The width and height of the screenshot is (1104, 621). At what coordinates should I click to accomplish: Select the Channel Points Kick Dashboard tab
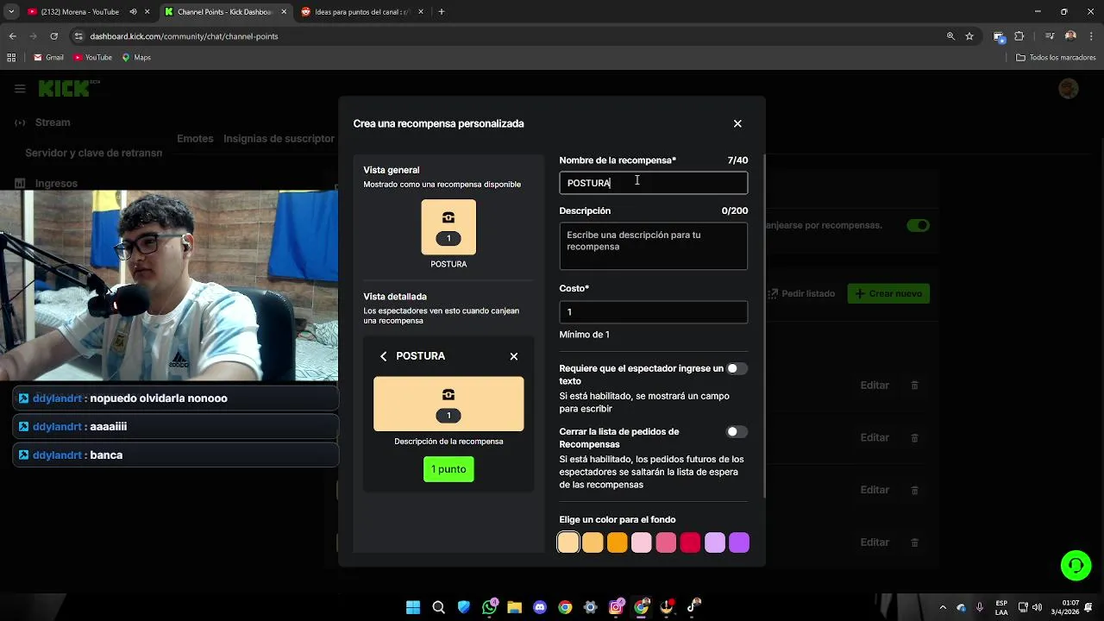click(224, 12)
